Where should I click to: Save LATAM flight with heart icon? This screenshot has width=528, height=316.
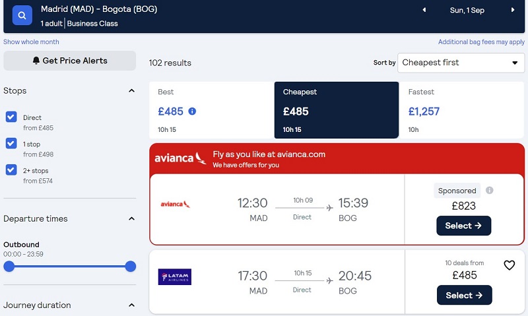[509, 265]
